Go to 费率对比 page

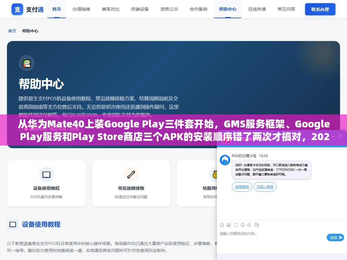click(111, 9)
